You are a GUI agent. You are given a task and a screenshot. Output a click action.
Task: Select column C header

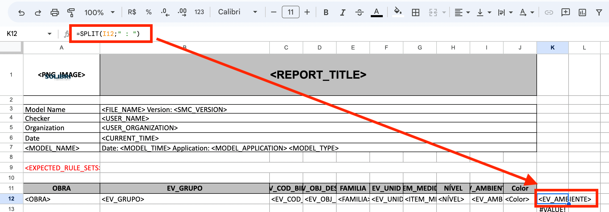(x=286, y=48)
